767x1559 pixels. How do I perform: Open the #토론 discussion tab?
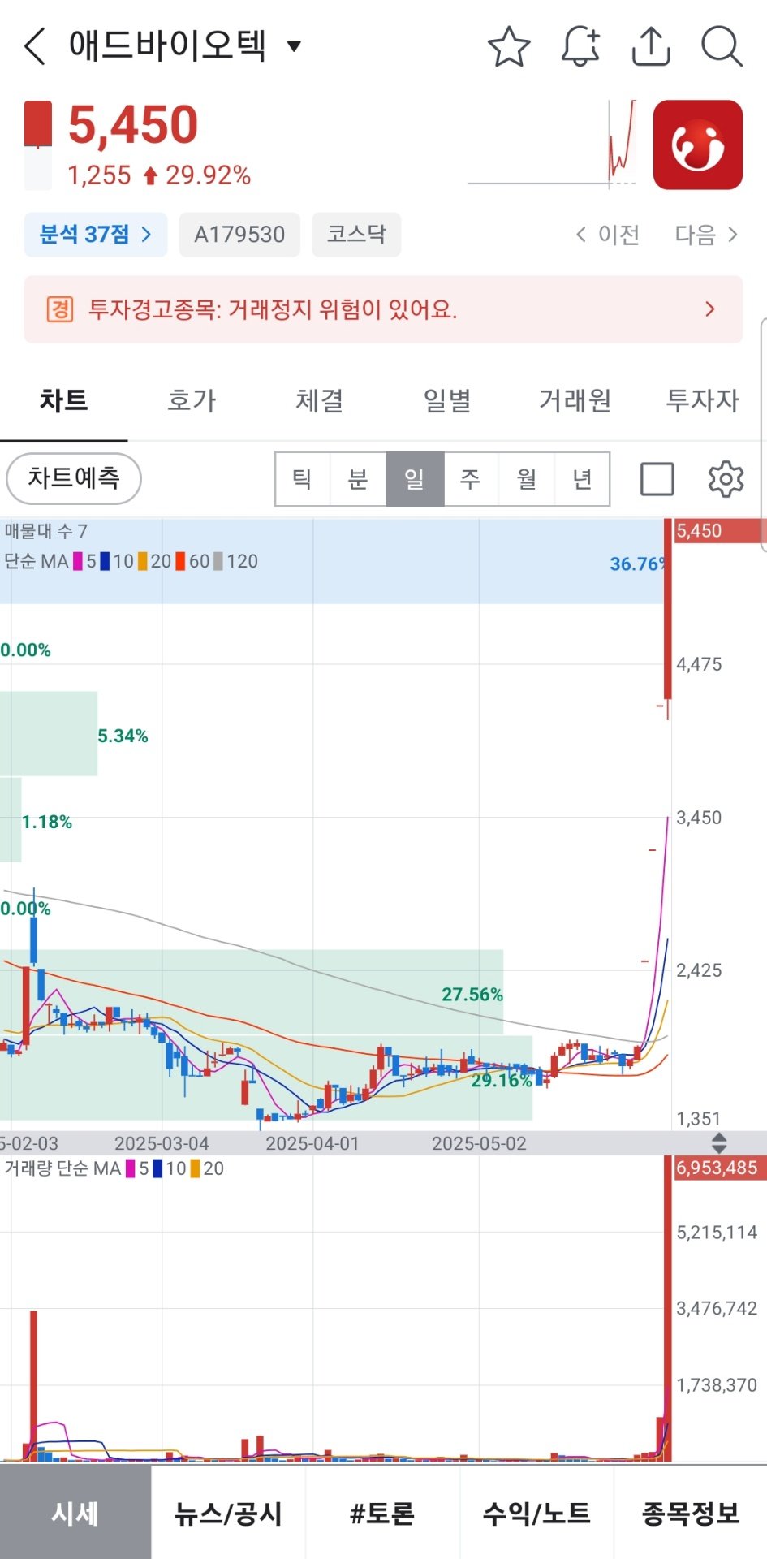point(382,1513)
